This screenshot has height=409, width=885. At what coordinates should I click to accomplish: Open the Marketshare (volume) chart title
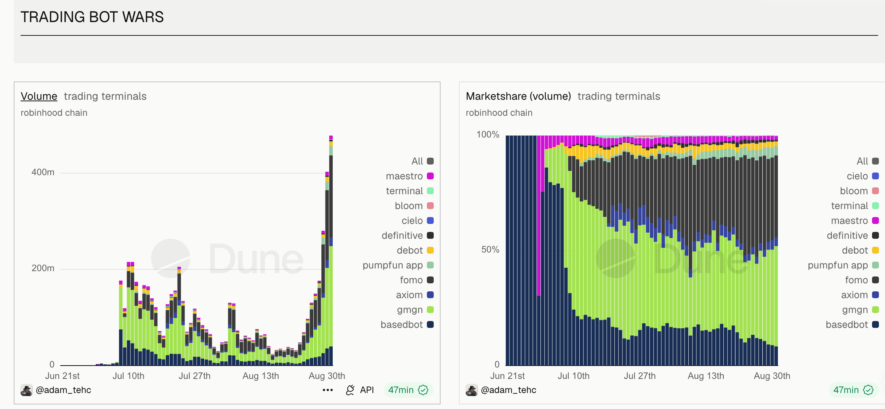point(518,96)
